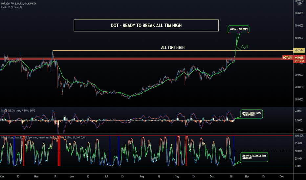Select the EMA 1D indicator legend
Viewport: 306px width, 180px height.
tap(11, 7)
